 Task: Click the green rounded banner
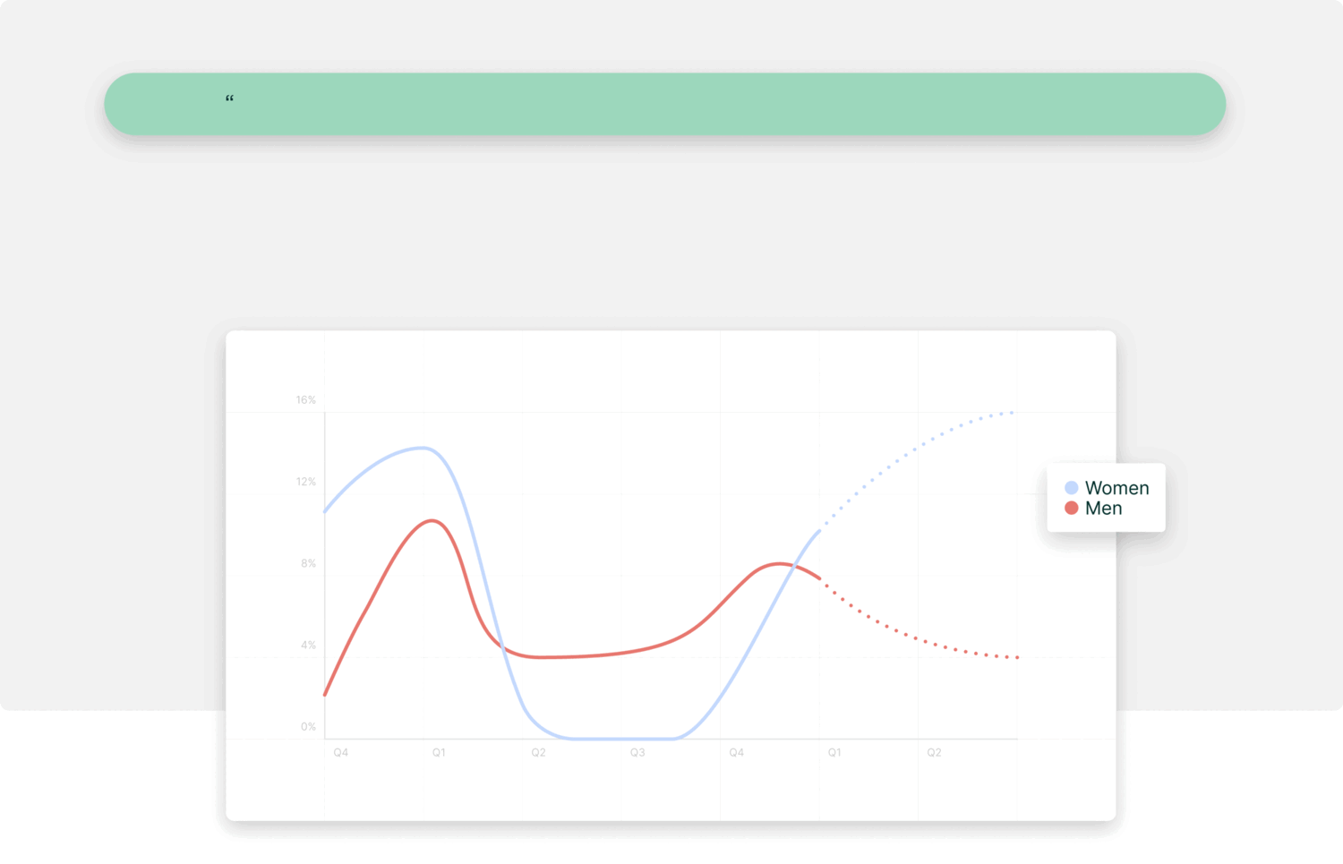[664, 104]
